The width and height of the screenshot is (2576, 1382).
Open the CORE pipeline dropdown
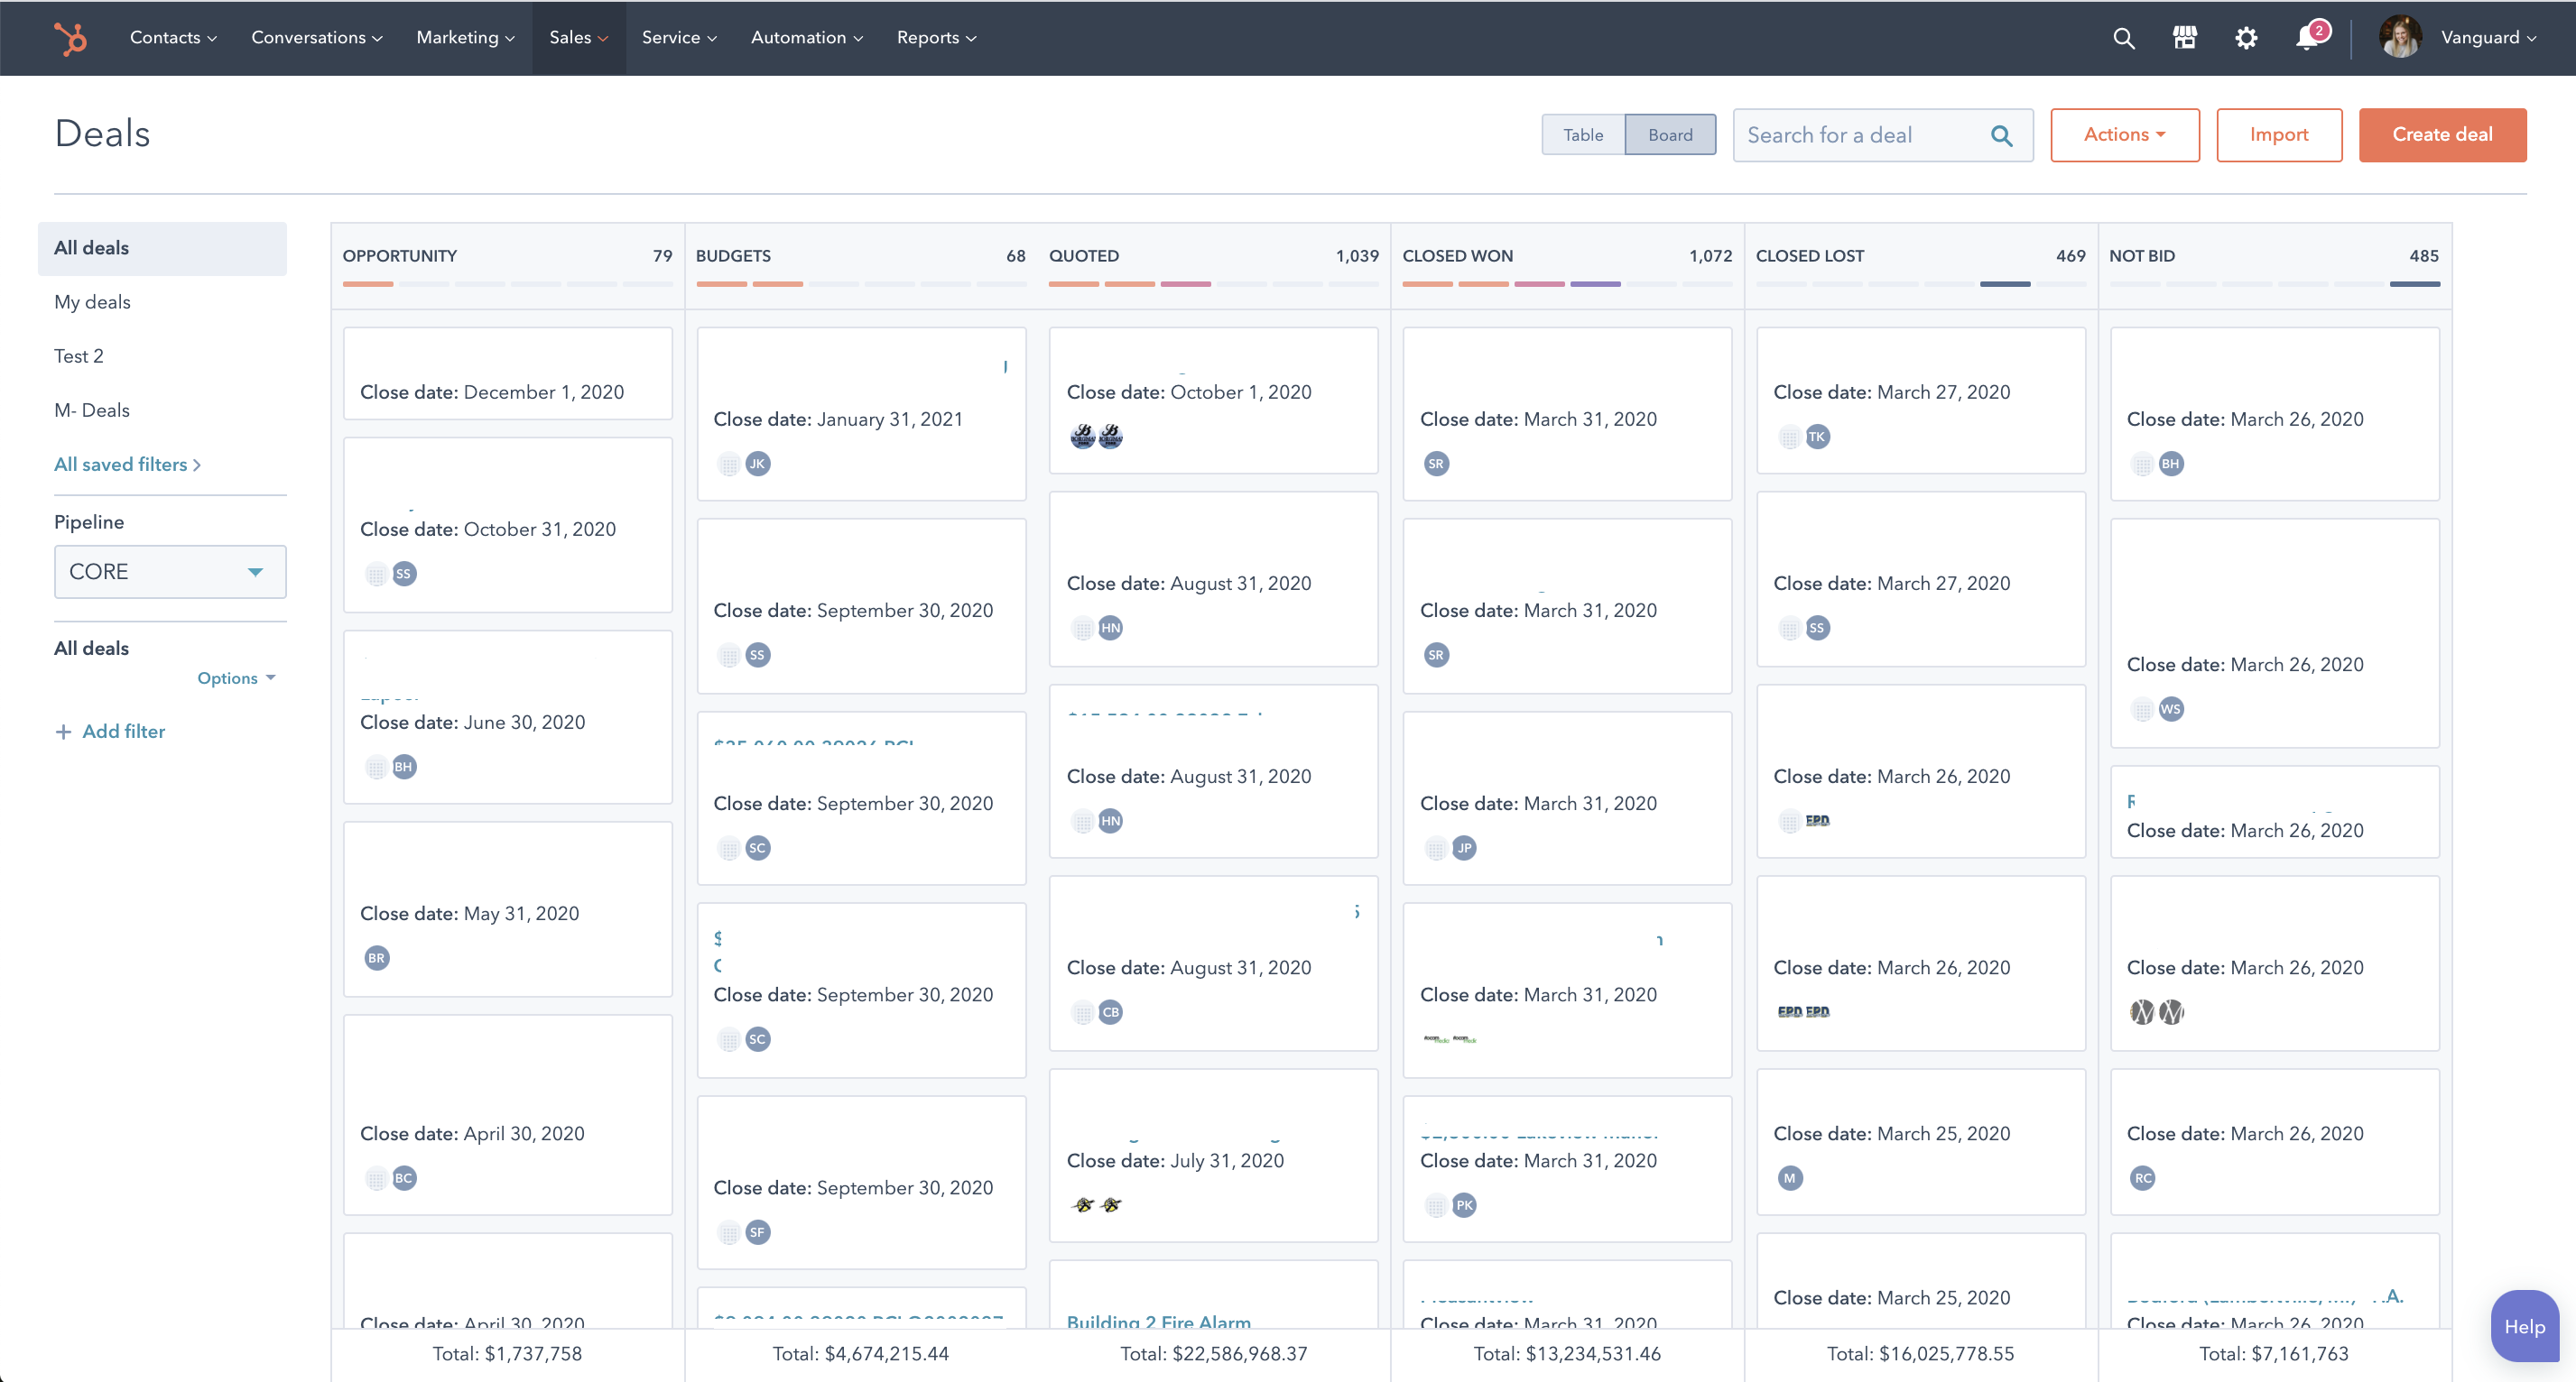169,572
